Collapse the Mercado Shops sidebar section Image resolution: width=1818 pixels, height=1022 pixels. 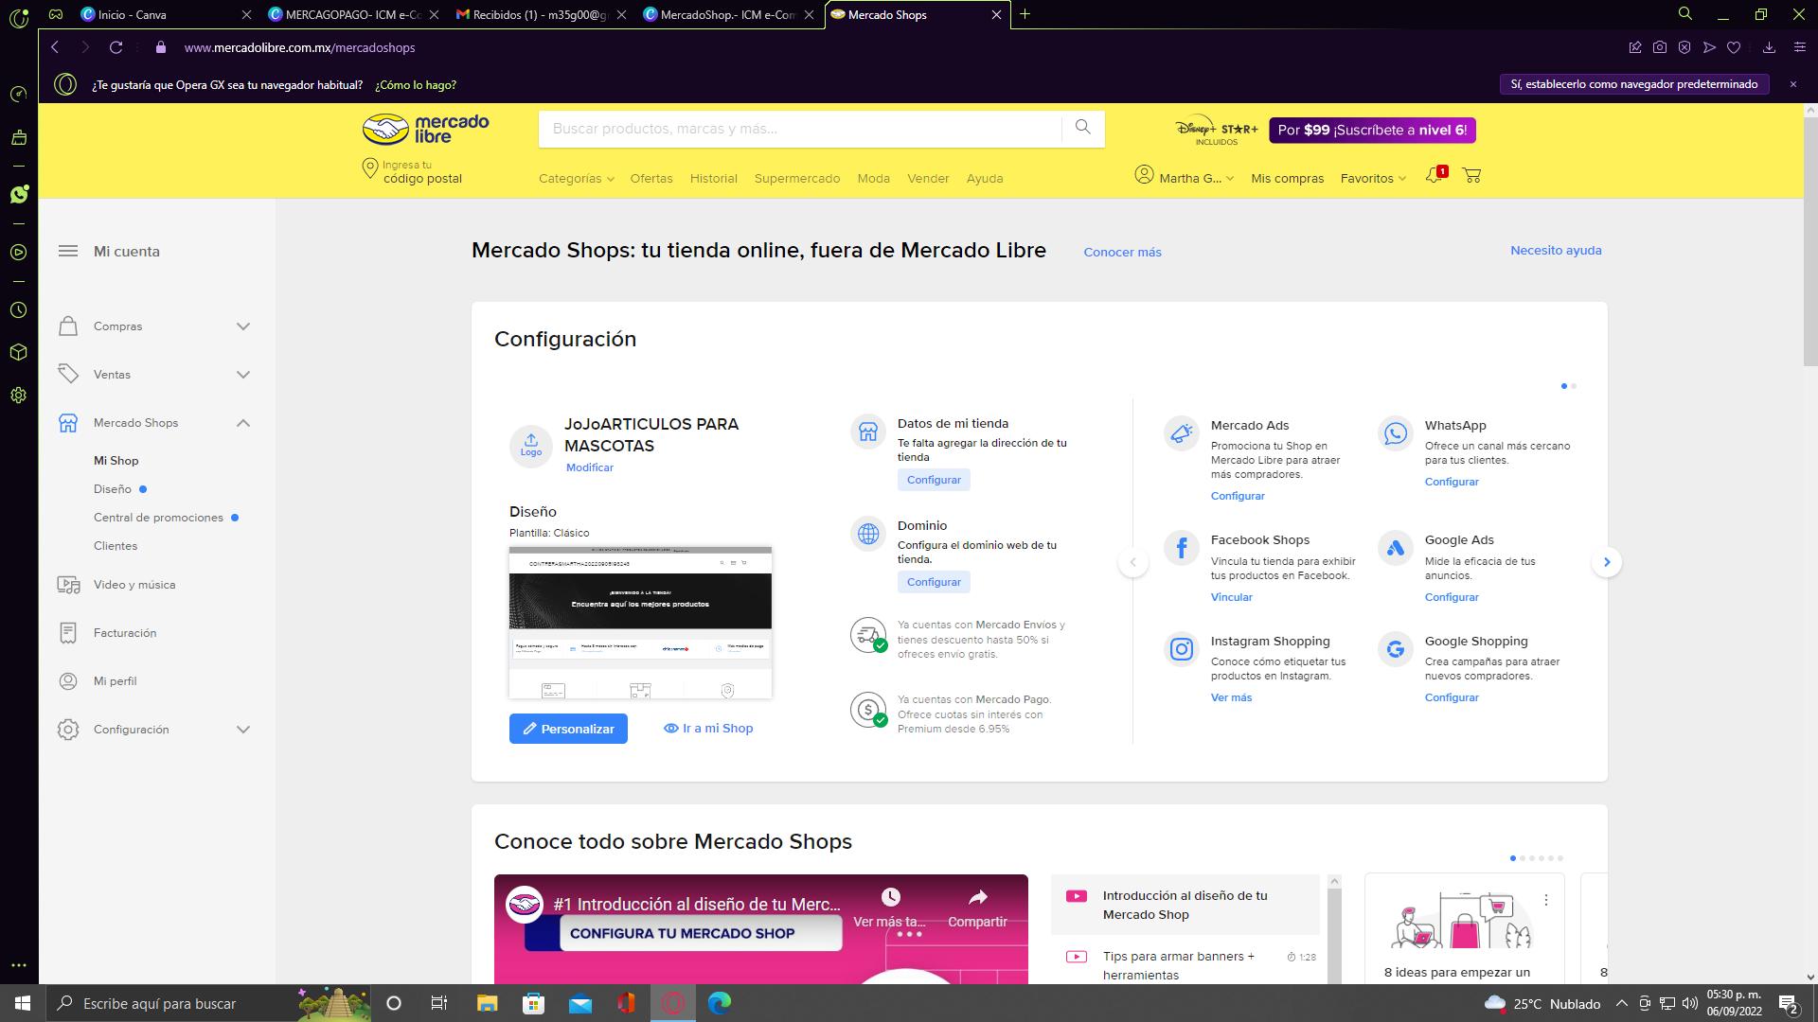(x=242, y=423)
